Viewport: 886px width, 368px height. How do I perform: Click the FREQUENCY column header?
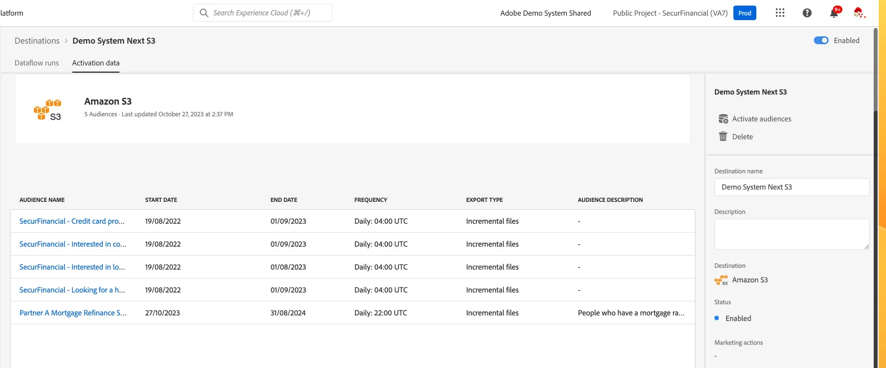[371, 200]
